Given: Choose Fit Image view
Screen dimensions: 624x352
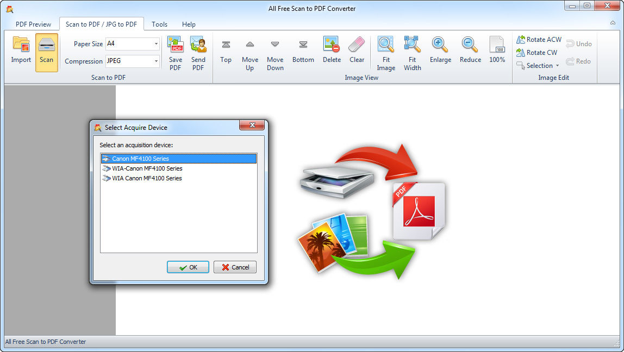Looking at the screenshot, I should [x=386, y=53].
